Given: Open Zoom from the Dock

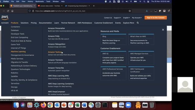Looking at the screenshot, I should [128, 105].
